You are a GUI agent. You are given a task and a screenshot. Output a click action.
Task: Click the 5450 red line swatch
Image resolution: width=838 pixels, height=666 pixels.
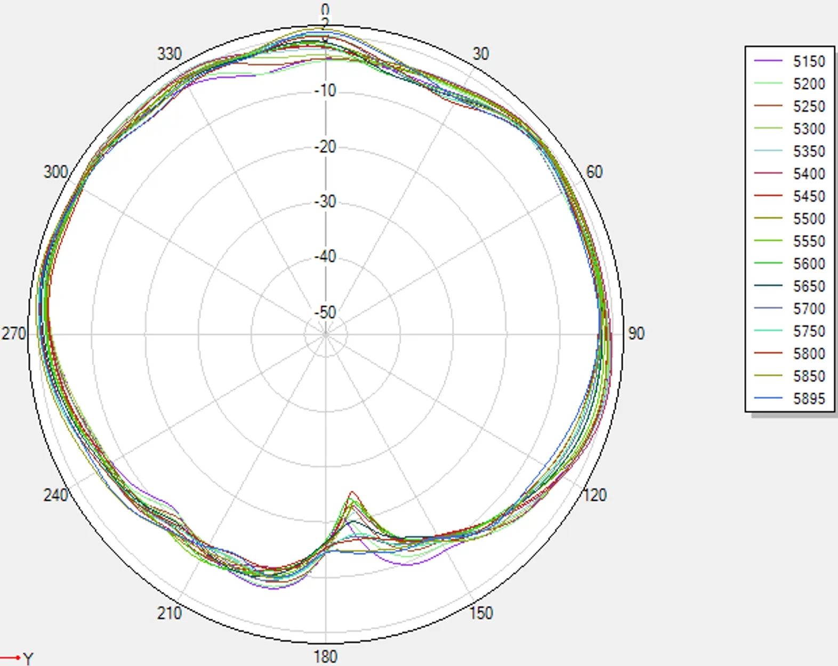pos(768,196)
